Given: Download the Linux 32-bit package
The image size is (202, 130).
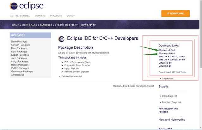Looking at the screenshot, I should point(165,63).
